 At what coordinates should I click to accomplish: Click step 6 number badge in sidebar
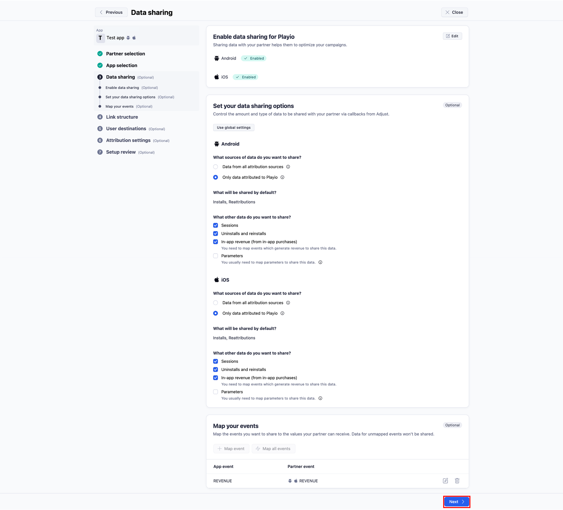click(x=100, y=140)
